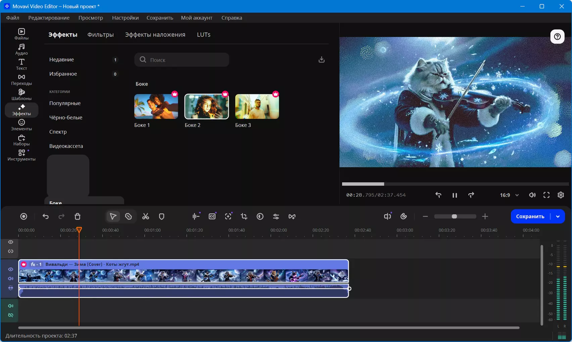Image resolution: width=572 pixels, height=342 pixels.
Task: Open the Переходы transitions panel
Action: click(21, 79)
